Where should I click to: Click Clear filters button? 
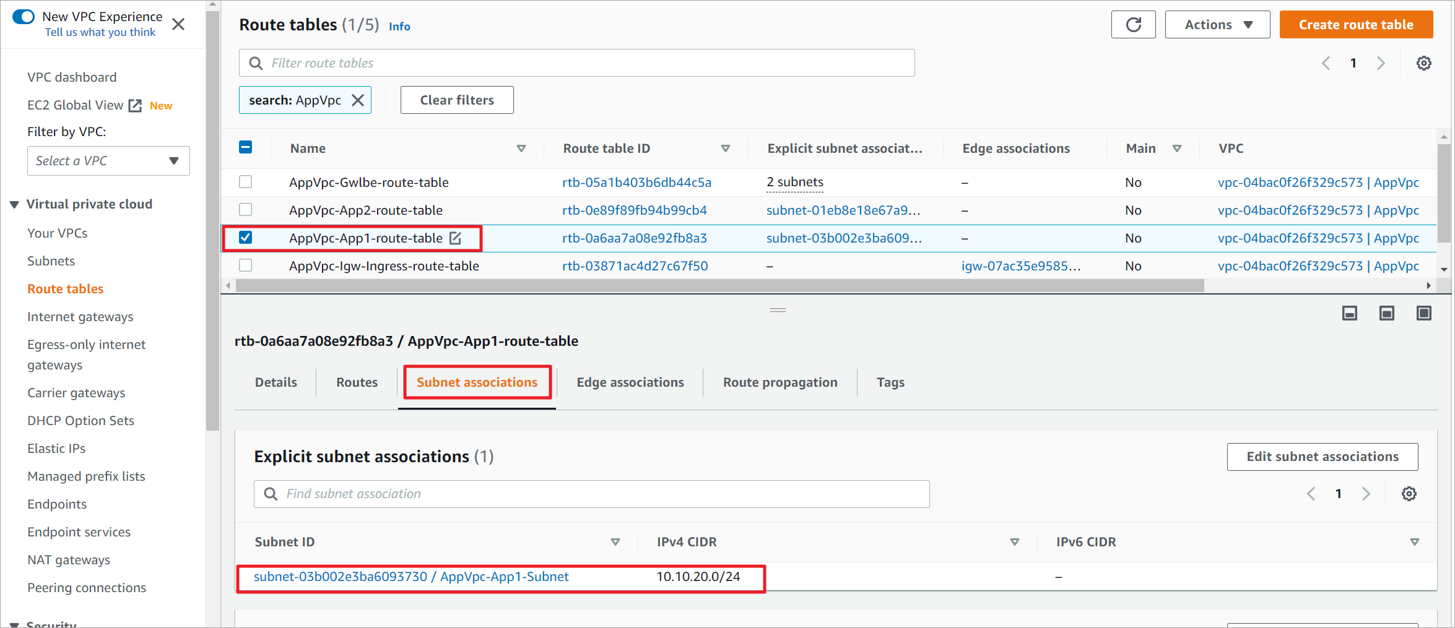(457, 100)
